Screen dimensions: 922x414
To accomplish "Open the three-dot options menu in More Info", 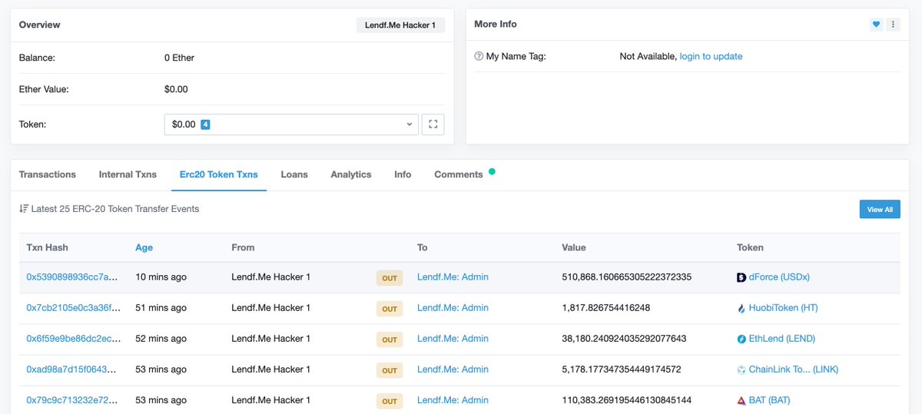I will pyautogui.click(x=893, y=25).
